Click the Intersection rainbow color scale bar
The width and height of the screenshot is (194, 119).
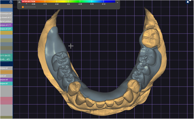coord(69,1)
